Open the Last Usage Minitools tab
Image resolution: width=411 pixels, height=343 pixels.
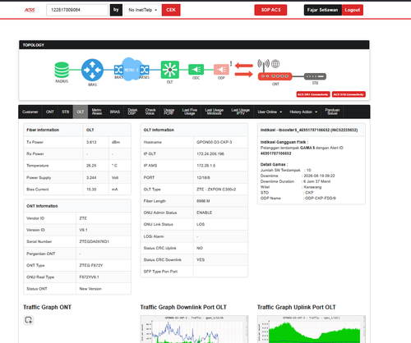[x=215, y=112]
